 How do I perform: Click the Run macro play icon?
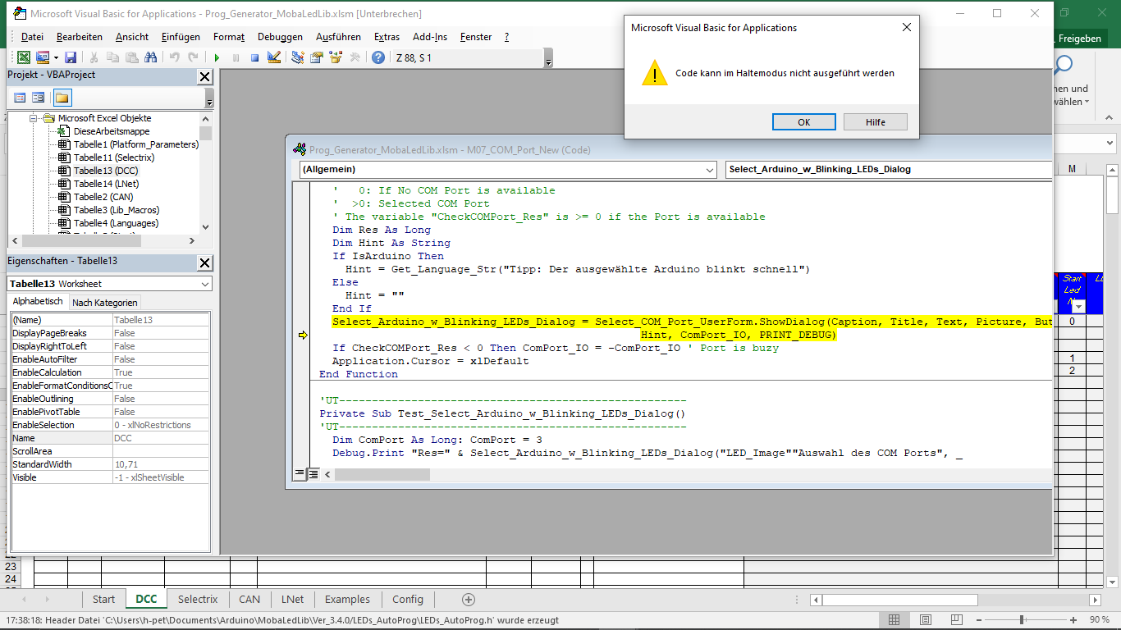[x=217, y=57]
